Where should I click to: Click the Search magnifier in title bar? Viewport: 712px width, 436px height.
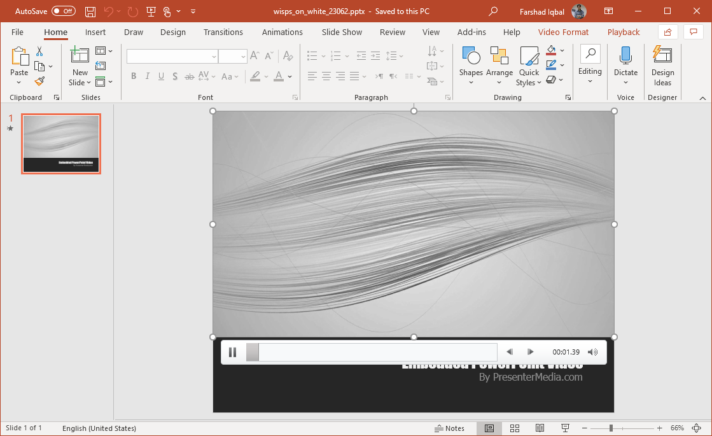[x=493, y=11]
